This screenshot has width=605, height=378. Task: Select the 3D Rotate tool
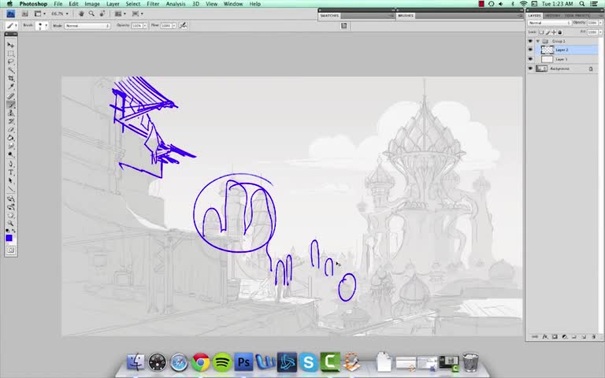(x=11, y=199)
